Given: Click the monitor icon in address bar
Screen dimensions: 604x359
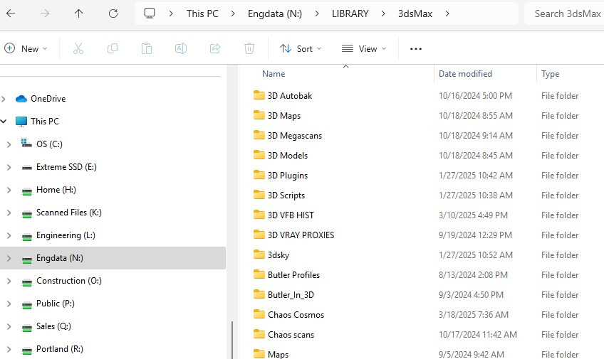Looking at the screenshot, I should click(150, 14).
